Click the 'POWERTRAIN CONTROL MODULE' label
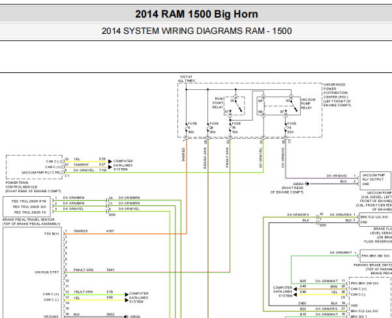This screenshot has height=318, width=392. click(33, 187)
